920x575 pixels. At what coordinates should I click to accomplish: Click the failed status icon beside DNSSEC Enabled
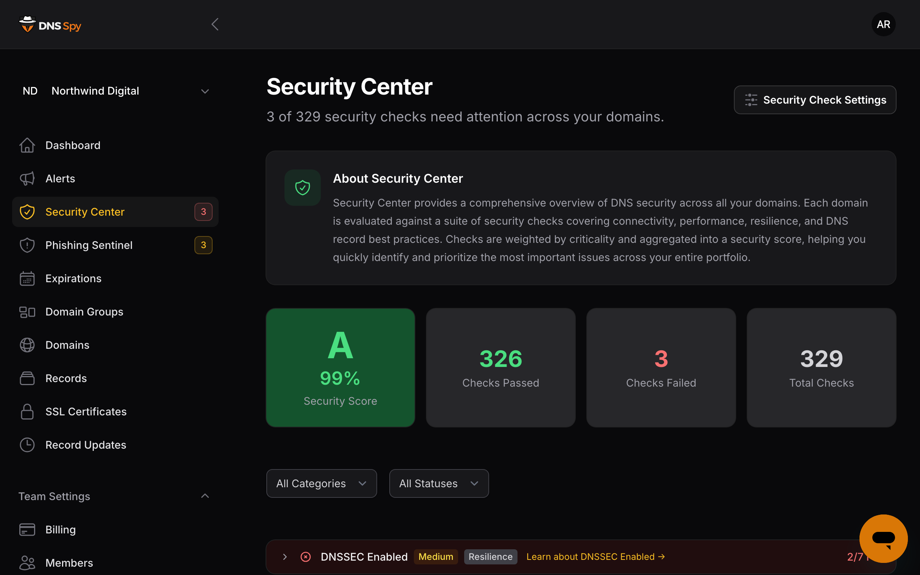point(306,557)
